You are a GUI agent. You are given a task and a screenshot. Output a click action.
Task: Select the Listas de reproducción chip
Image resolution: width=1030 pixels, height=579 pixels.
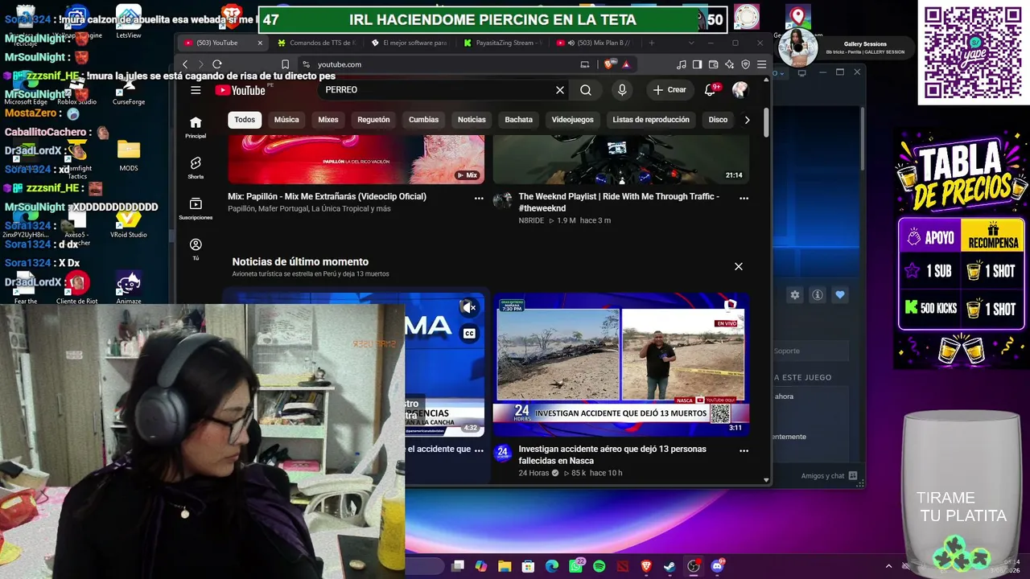click(651, 120)
